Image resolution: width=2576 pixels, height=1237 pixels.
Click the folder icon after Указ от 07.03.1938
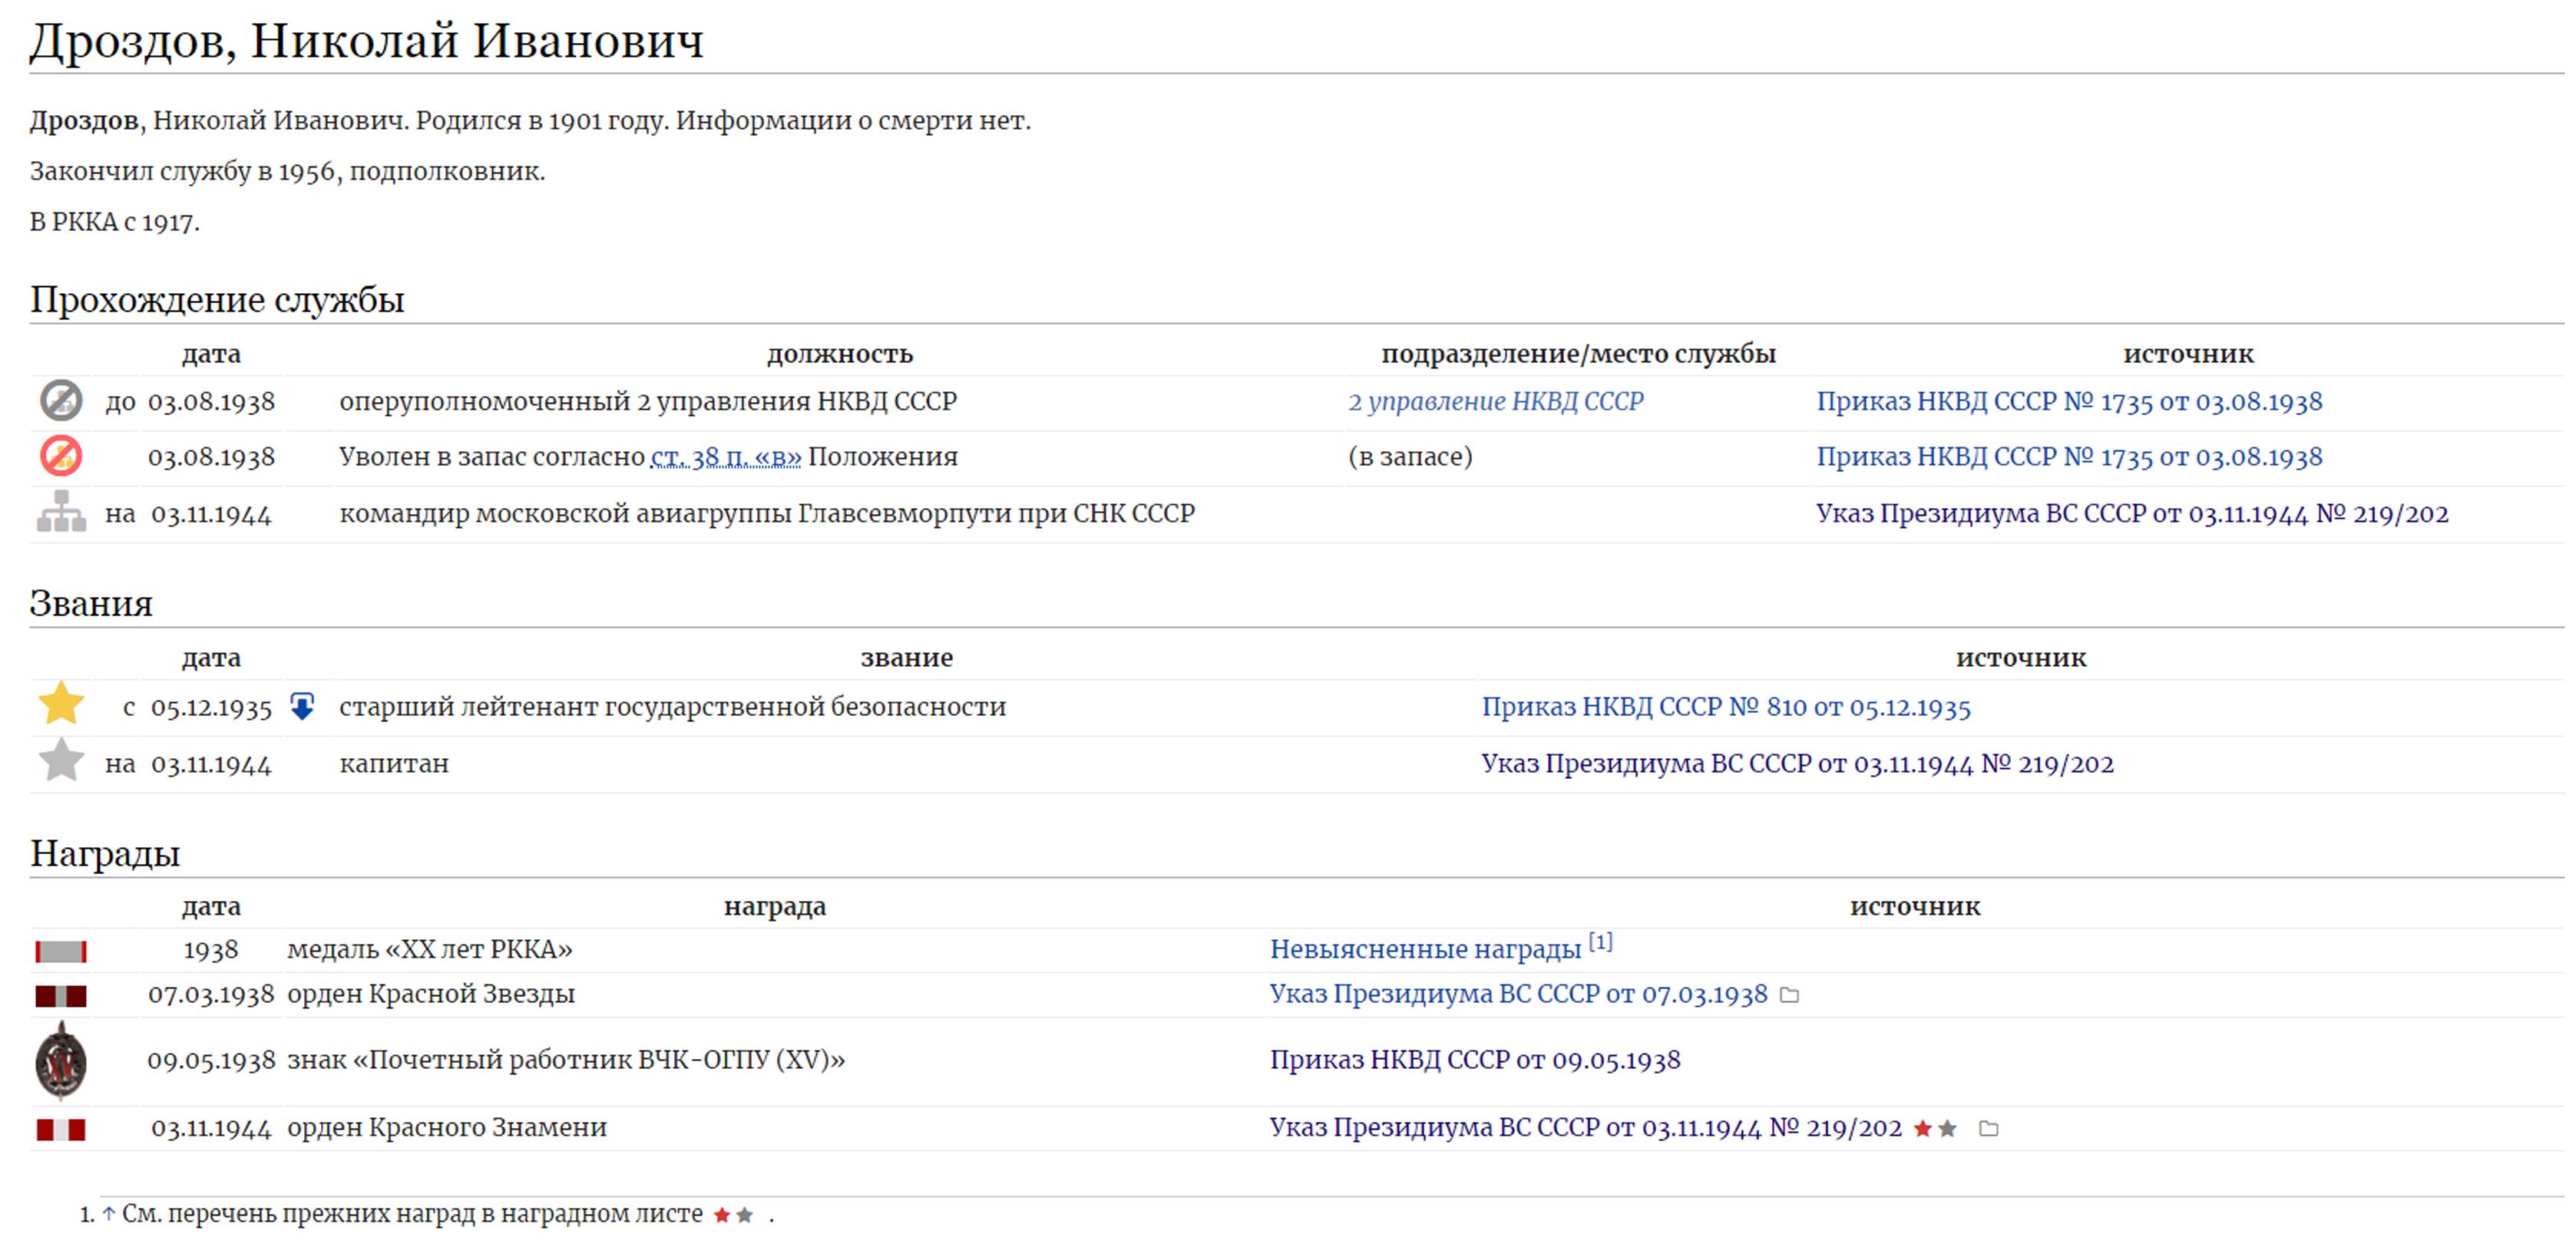tap(1790, 995)
